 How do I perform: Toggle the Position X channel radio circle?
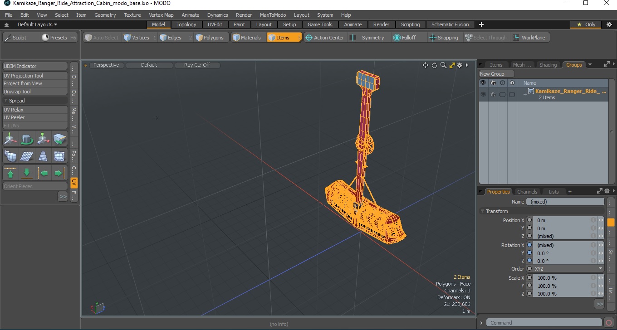point(529,220)
